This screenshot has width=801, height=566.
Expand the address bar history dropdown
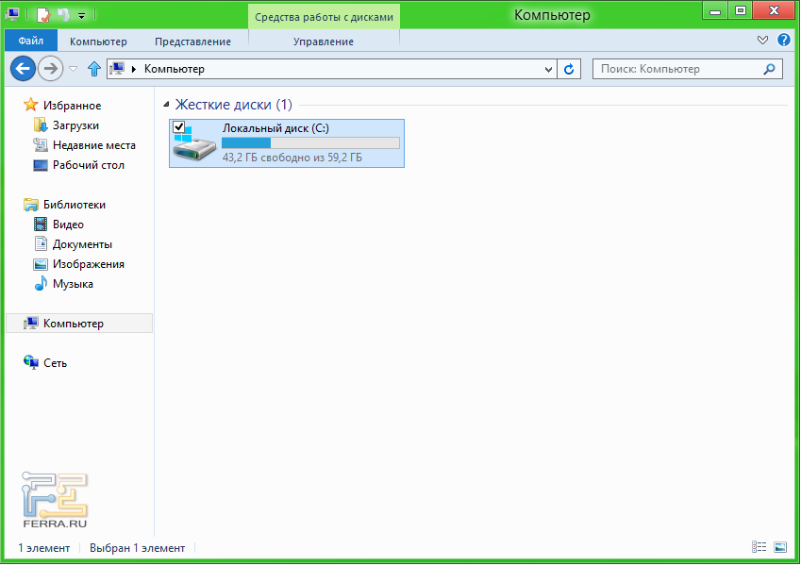(x=548, y=69)
